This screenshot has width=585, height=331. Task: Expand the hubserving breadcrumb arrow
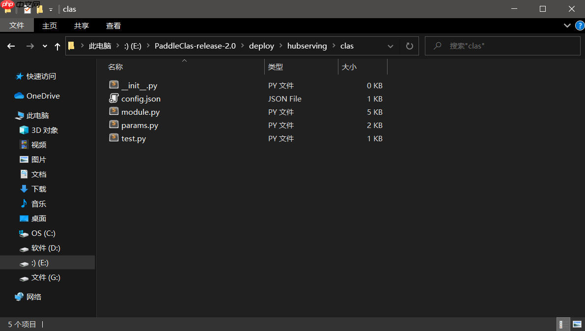tap(334, 46)
